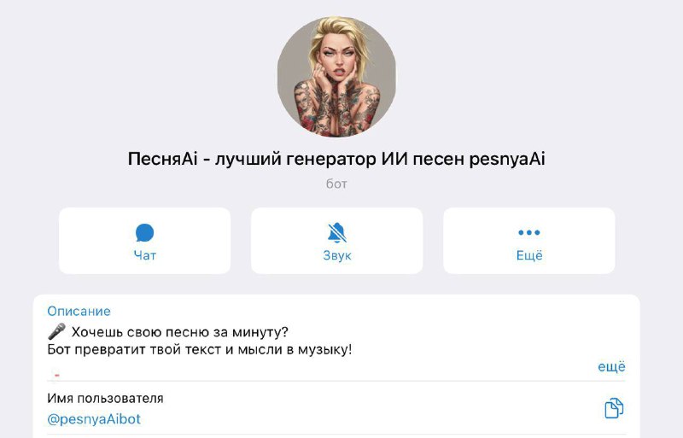This screenshot has width=683, height=438.
Task: Copy username with the copy icon
Action: point(614,408)
